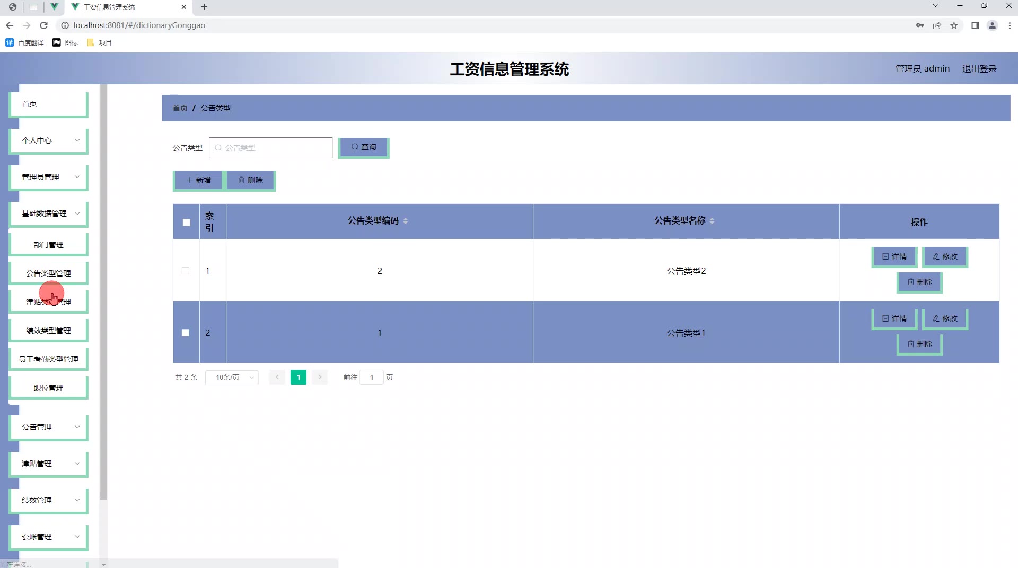Click 退出登录 to log out
Screen dimensions: 1018x568
[x=979, y=68]
